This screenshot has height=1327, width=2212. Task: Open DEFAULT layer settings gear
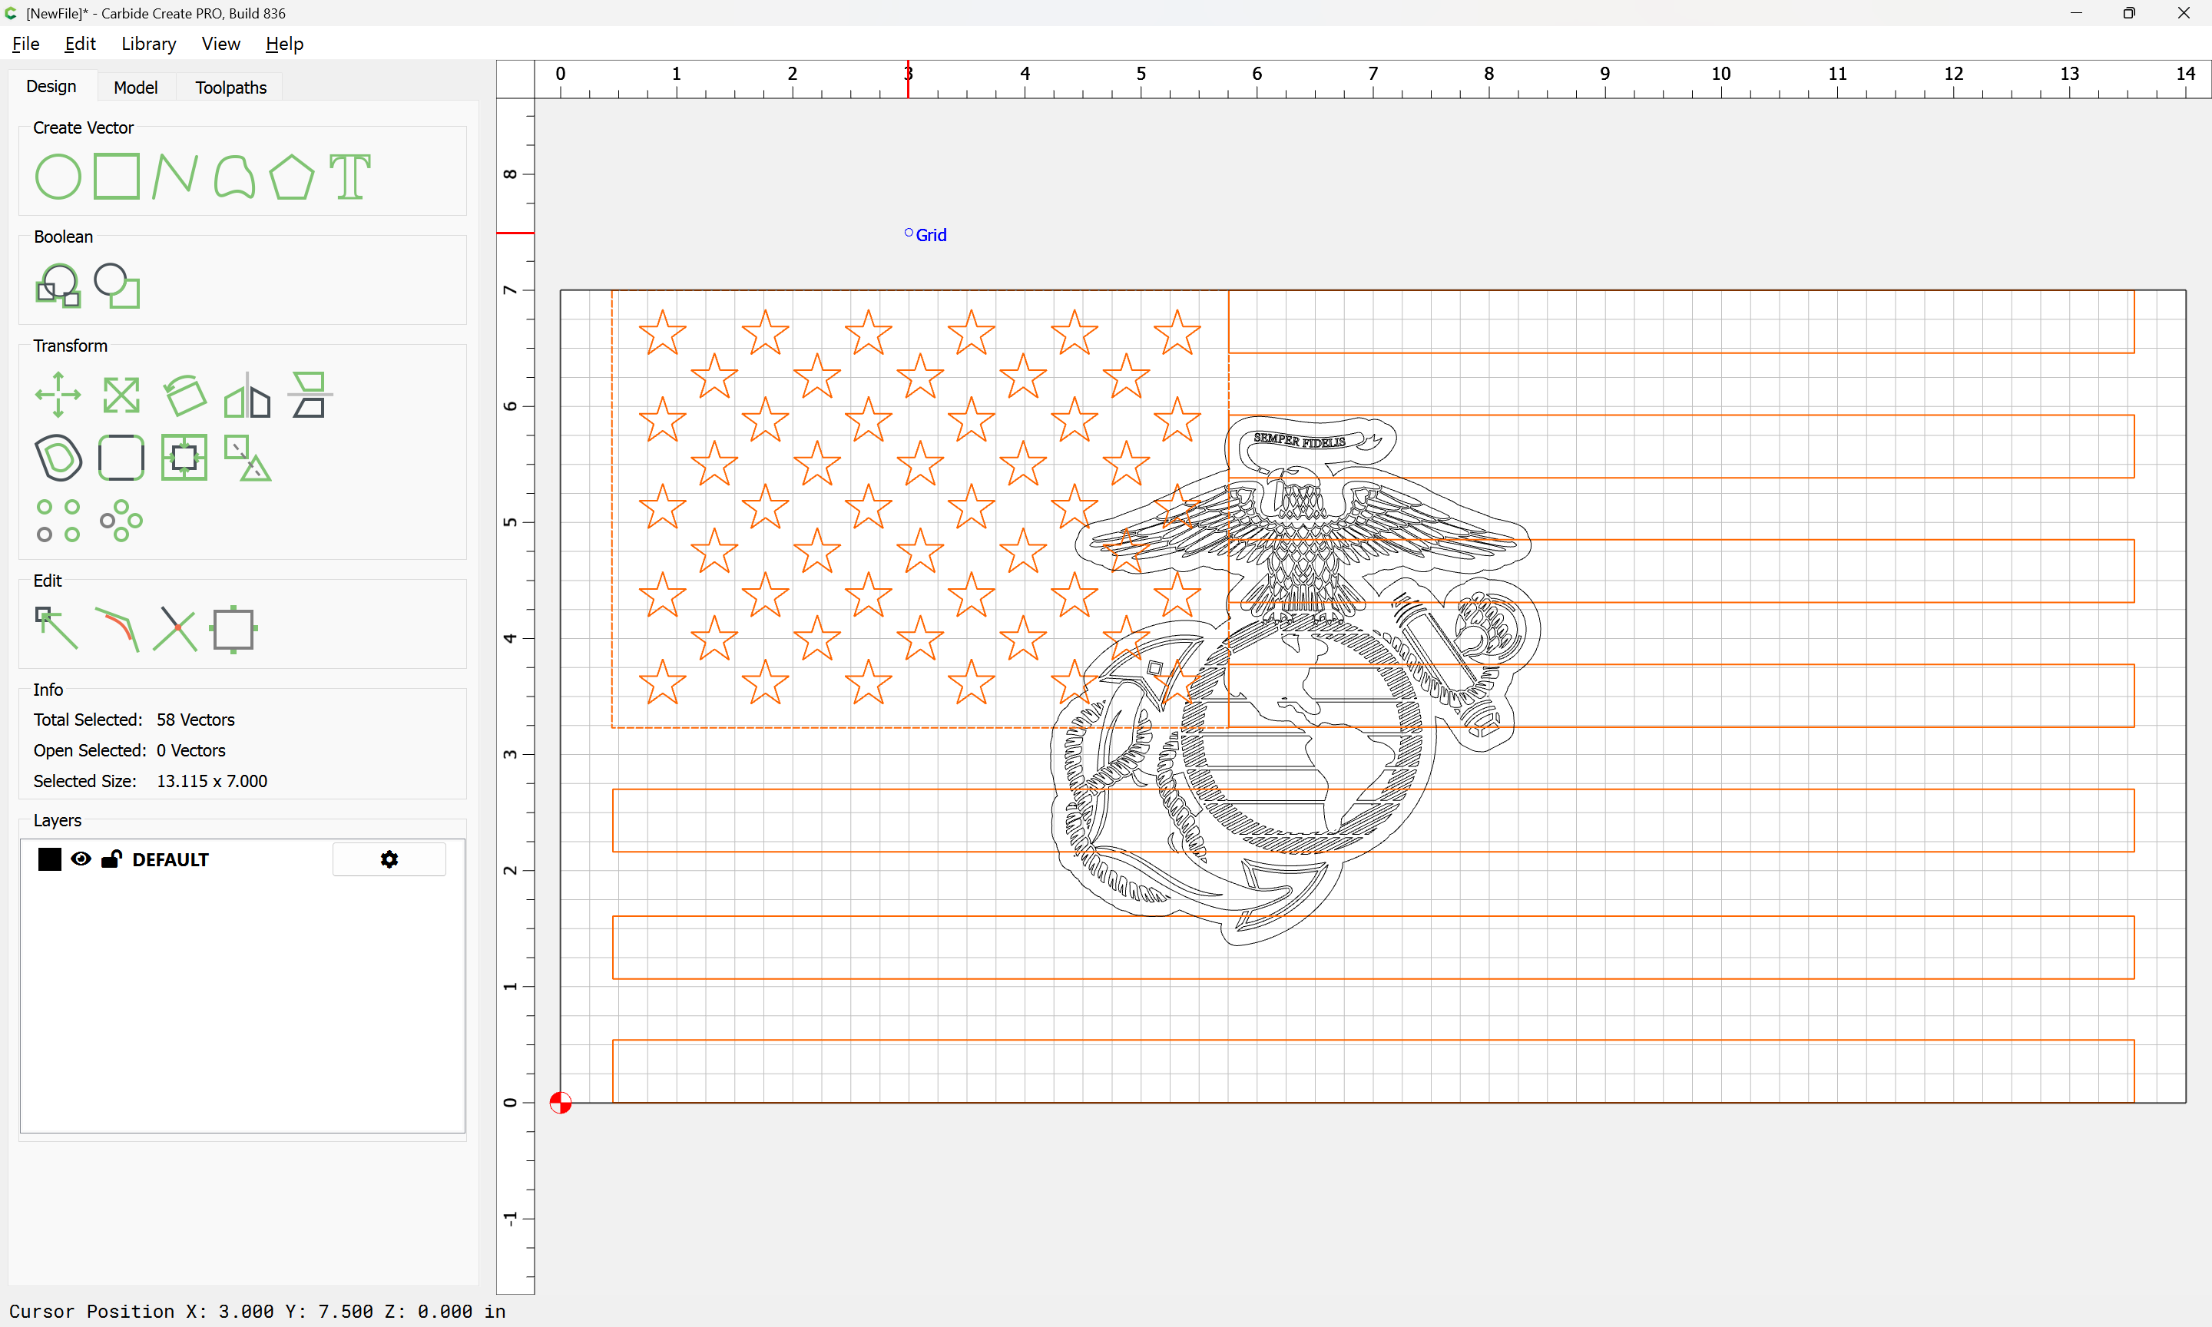(x=389, y=859)
